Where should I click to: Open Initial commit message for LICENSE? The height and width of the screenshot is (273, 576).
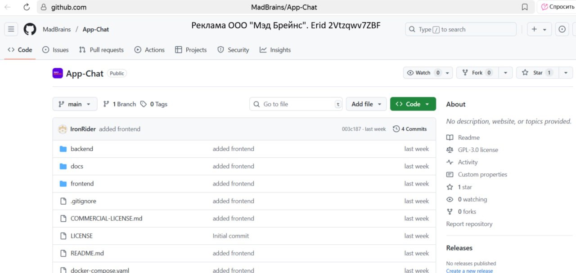[x=231, y=236]
